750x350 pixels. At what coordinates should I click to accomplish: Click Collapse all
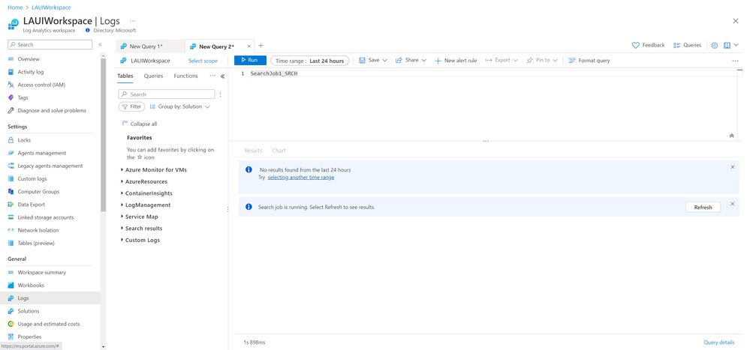(x=140, y=124)
